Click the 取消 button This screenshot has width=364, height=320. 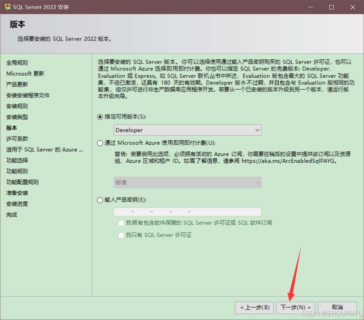point(337,307)
